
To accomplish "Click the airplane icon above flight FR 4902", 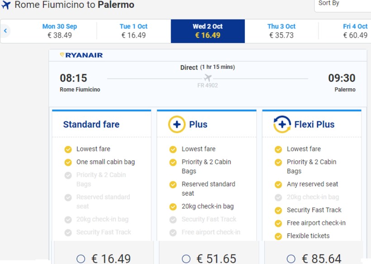I will [208, 77].
